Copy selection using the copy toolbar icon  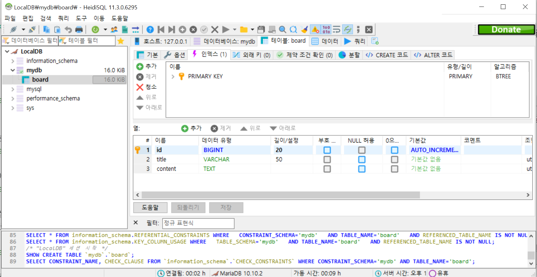(x=47, y=29)
